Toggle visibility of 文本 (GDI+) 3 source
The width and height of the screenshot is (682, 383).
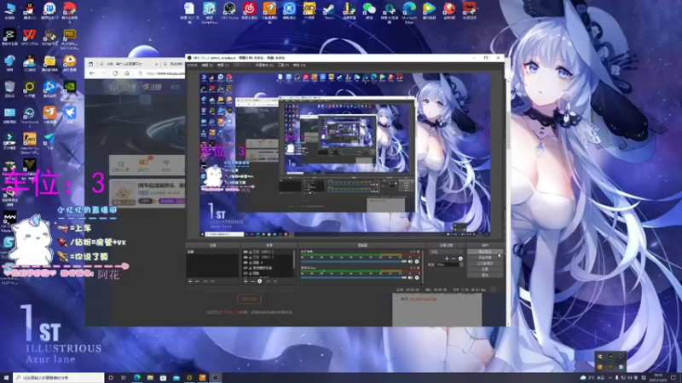pos(246,257)
